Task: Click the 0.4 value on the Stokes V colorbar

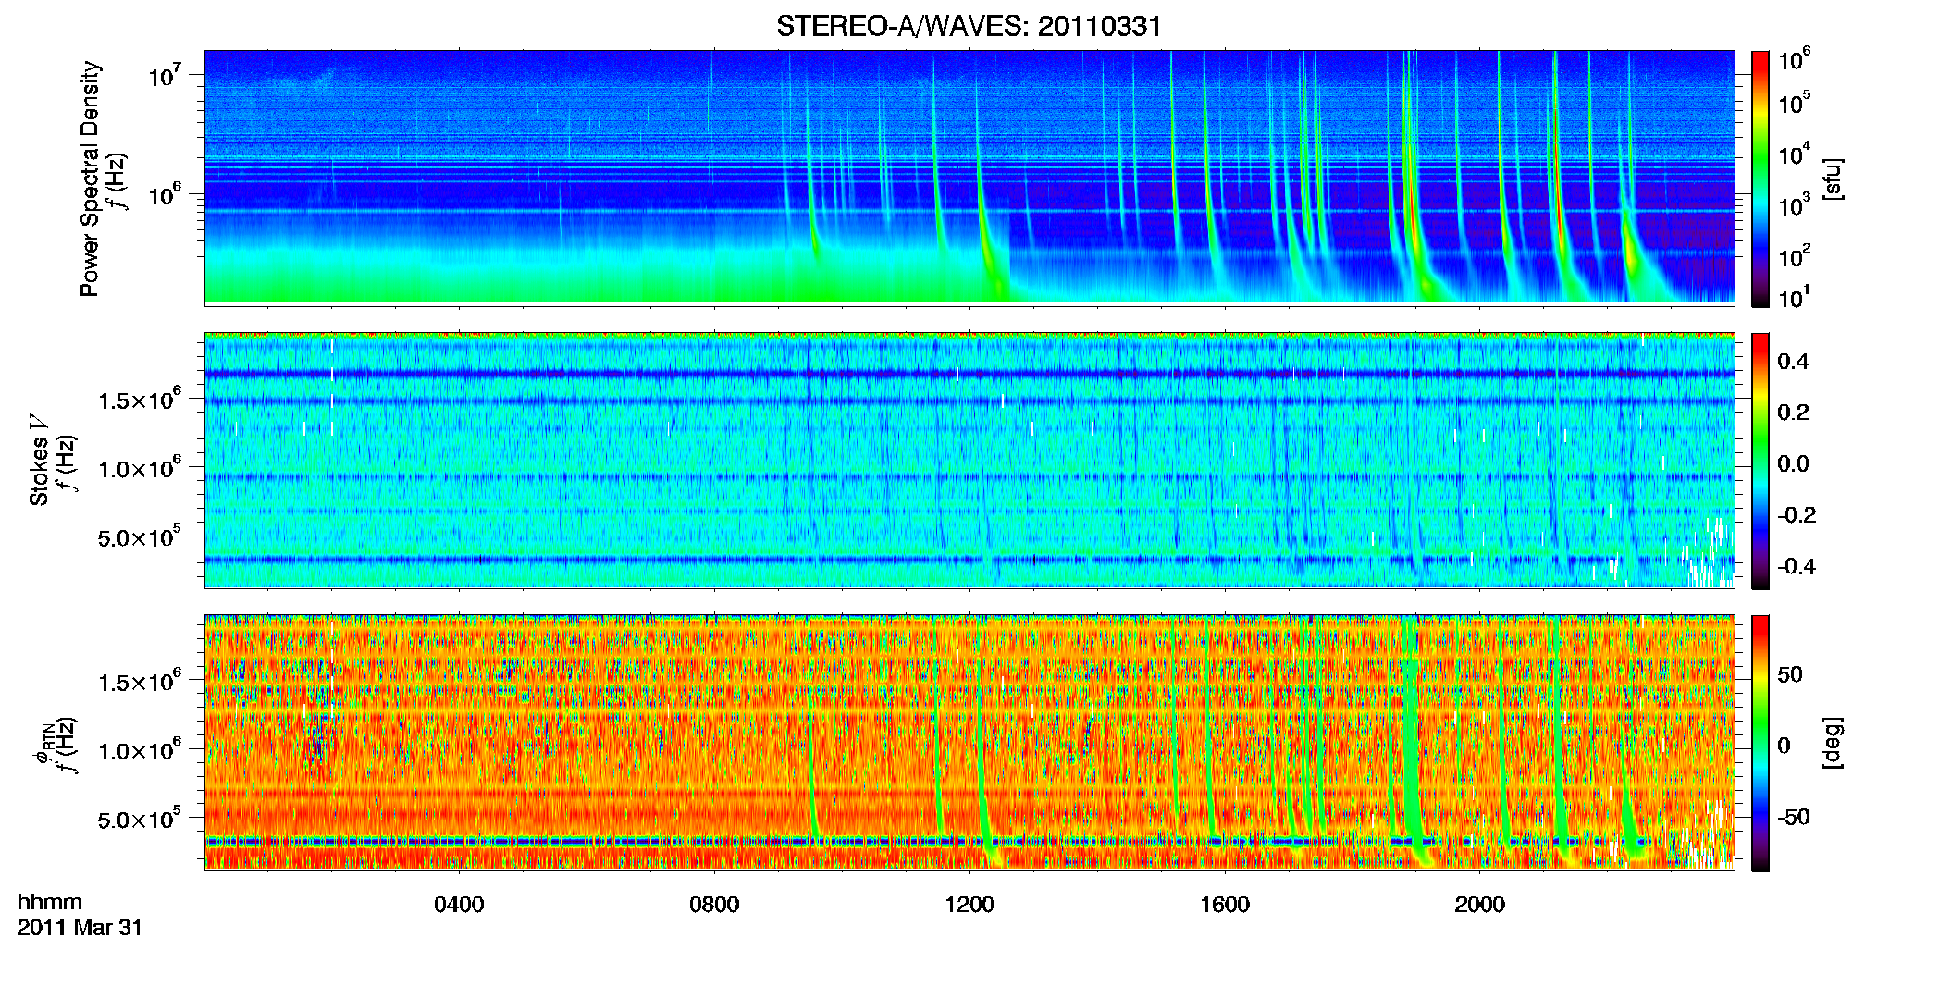Action: [1793, 362]
